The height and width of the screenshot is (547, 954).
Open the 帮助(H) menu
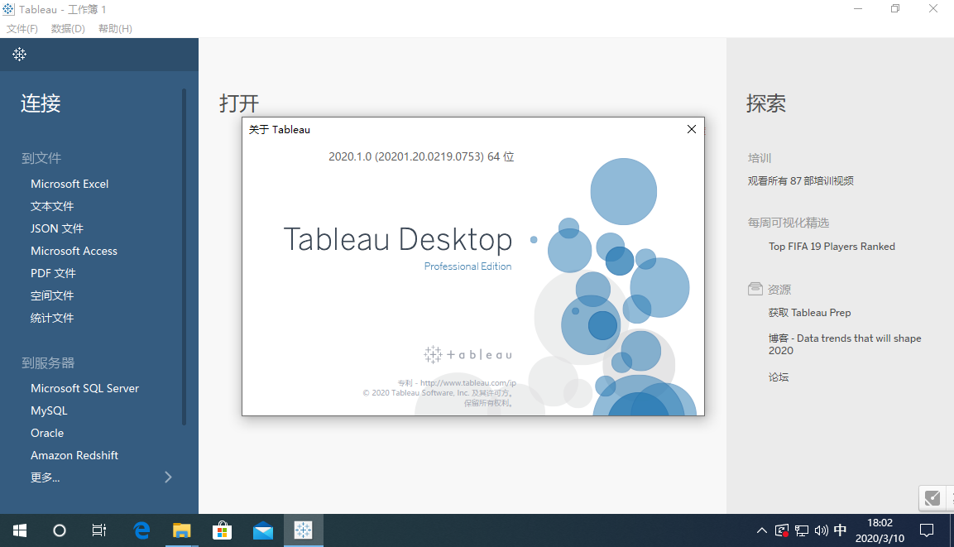[x=115, y=29]
